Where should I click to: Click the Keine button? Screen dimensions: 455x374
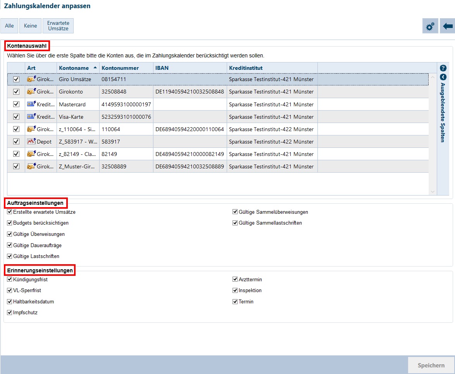[30, 26]
